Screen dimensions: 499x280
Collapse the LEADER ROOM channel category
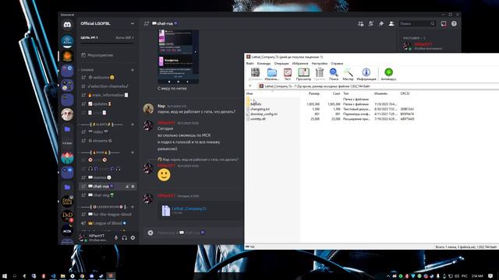104,207
